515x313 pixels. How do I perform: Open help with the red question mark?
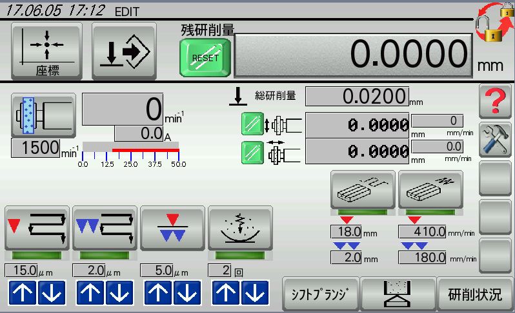pyautogui.click(x=495, y=101)
